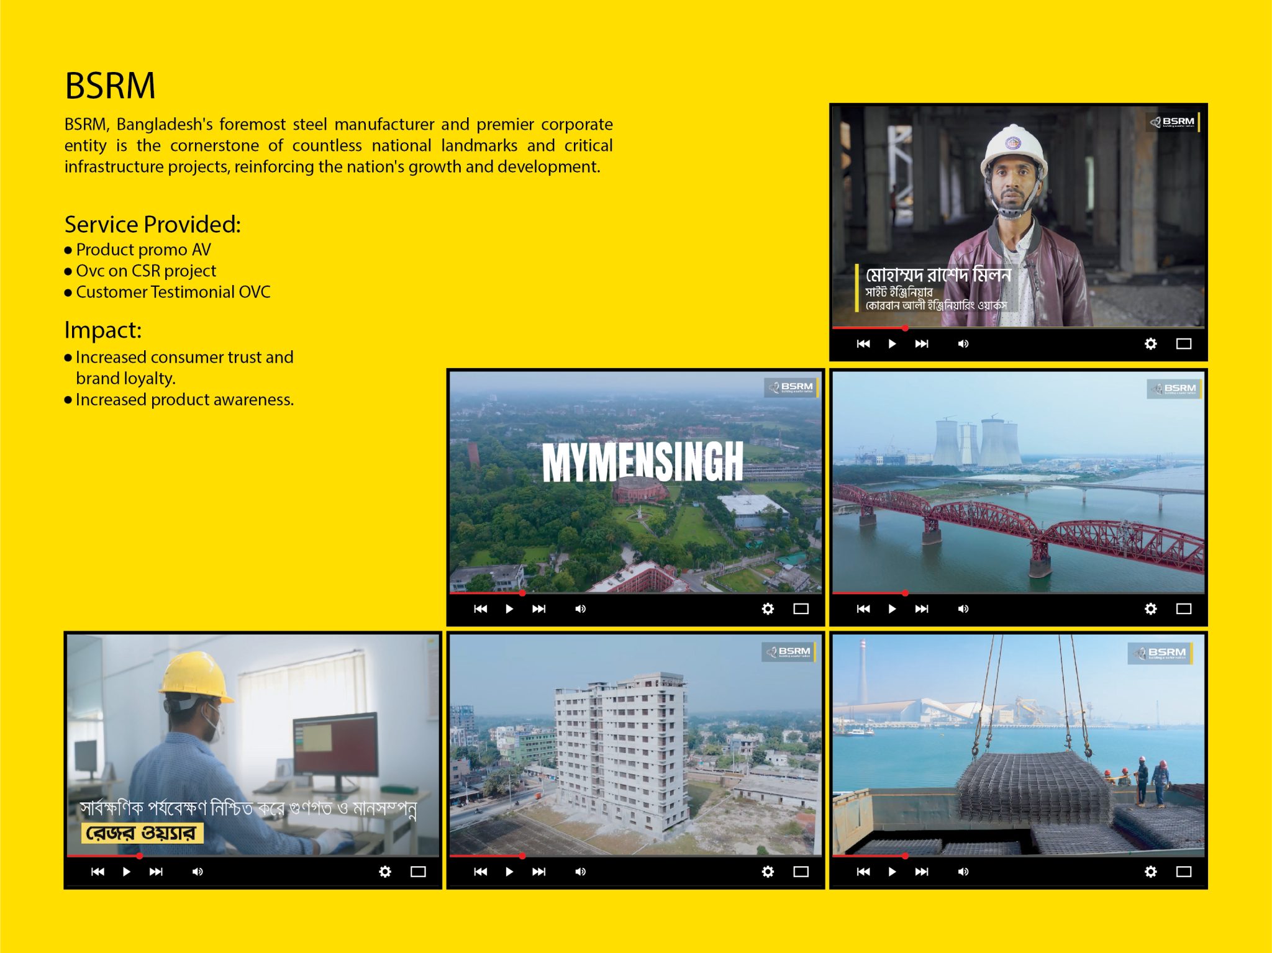The image size is (1272, 953).
Task: Mute volume on the crane steel mesh video
Action: click(963, 872)
